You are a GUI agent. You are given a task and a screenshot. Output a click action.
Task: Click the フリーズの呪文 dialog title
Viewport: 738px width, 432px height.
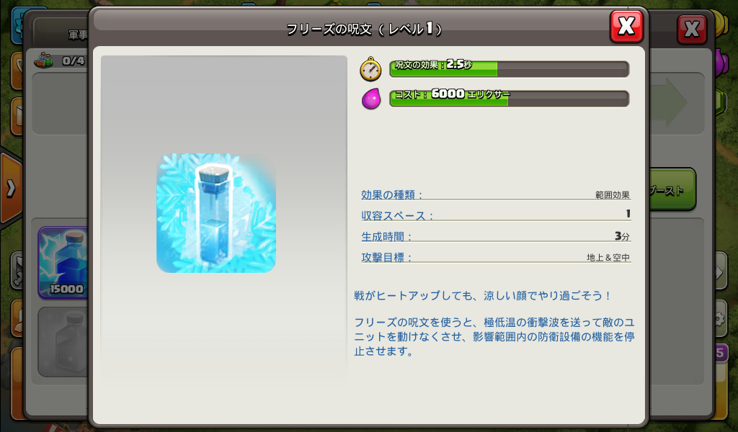pos(364,29)
